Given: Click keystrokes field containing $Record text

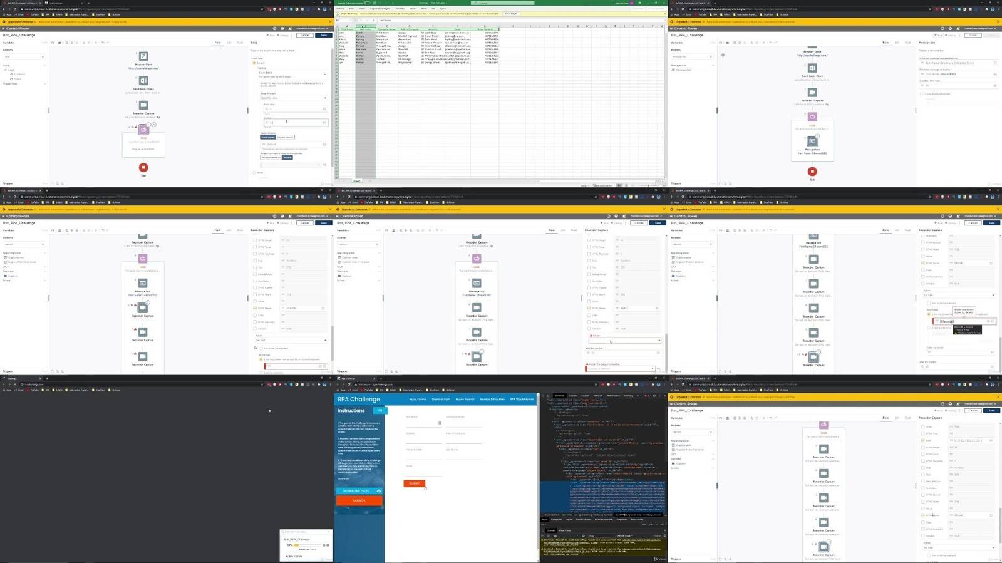Looking at the screenshot, I should [x=964, y=321].
